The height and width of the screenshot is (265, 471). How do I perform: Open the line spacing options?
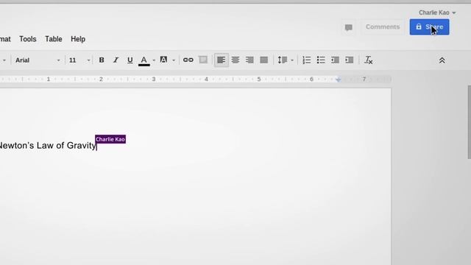pos(283,60)
